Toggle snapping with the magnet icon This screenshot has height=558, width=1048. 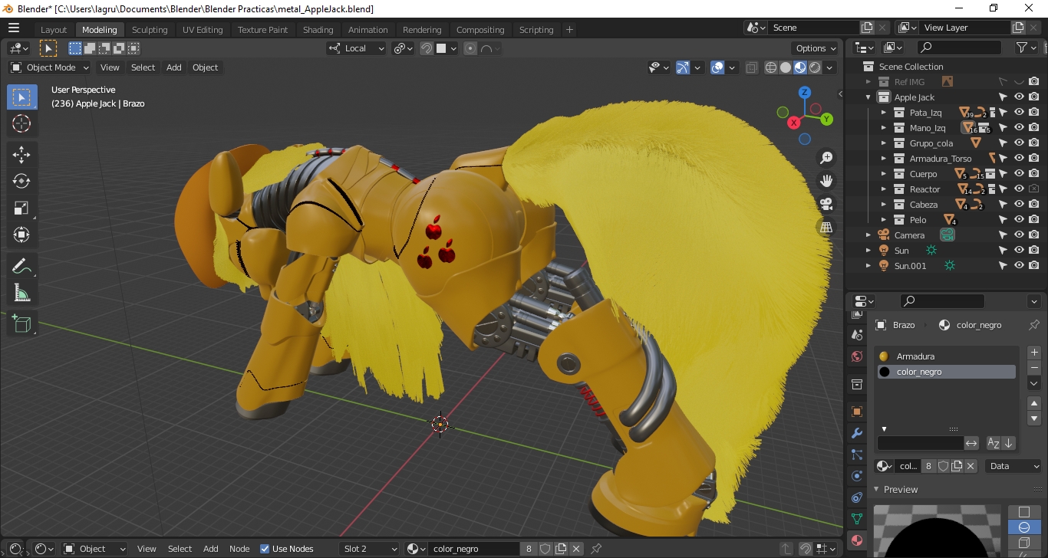coord(427,48)
